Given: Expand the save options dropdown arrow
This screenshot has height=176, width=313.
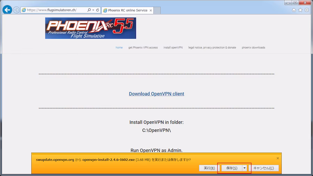Looking at the screenshot, I should click(244, 168).
